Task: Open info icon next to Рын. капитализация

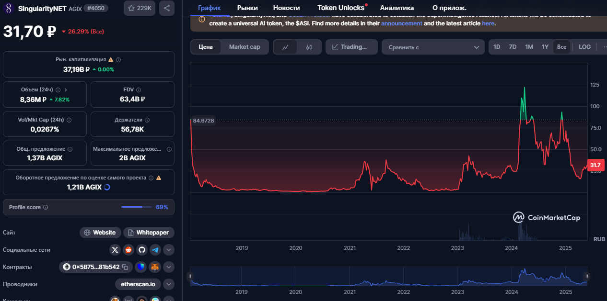Action: click(118, 60)
